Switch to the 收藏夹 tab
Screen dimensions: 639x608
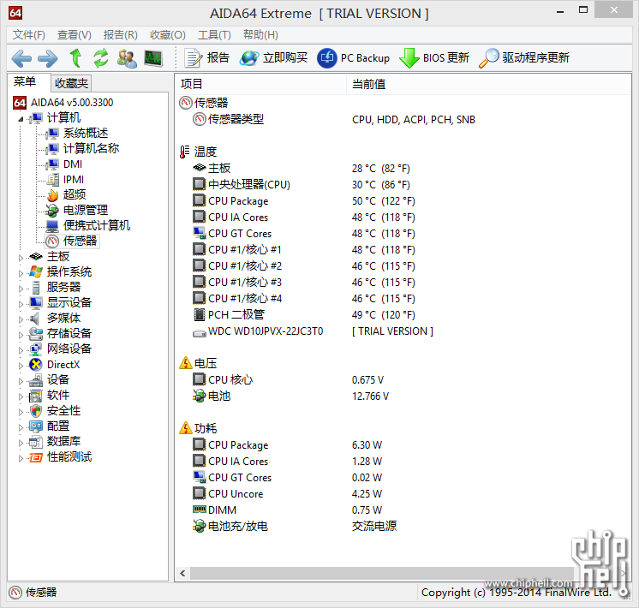pos(71,83)
